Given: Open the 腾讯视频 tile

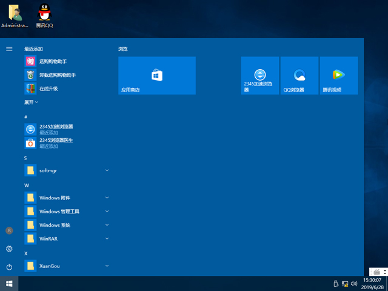Looking at the screenshot, I should pyautogui.click(x=338, y=76).
